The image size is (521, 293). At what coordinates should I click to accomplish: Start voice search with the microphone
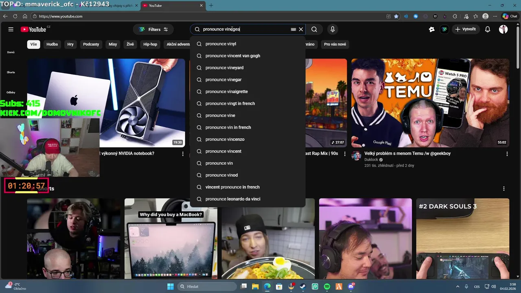[333, 29]
